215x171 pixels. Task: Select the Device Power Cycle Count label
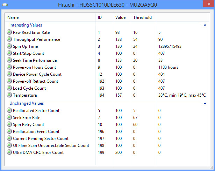point(37,74)
